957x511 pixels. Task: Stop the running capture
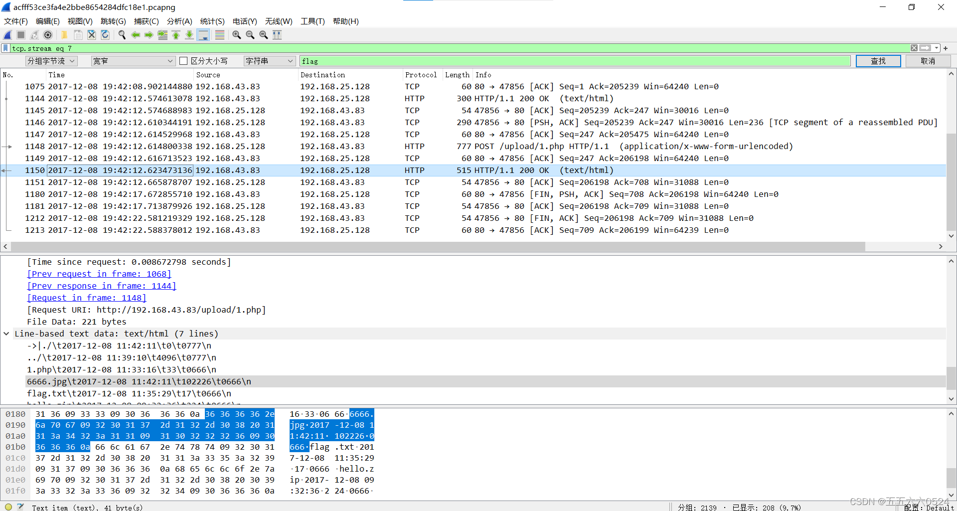point(21,35)
